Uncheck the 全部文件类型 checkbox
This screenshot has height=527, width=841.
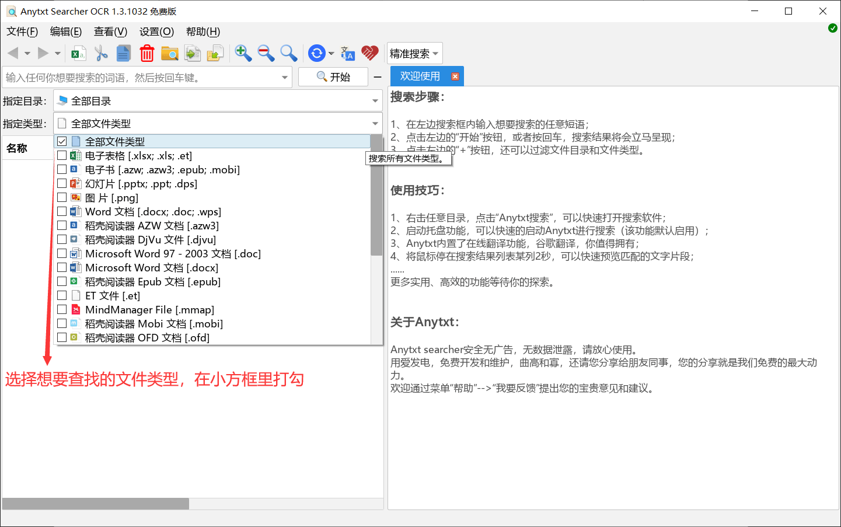pyautogui.click(x=62, y=141)
